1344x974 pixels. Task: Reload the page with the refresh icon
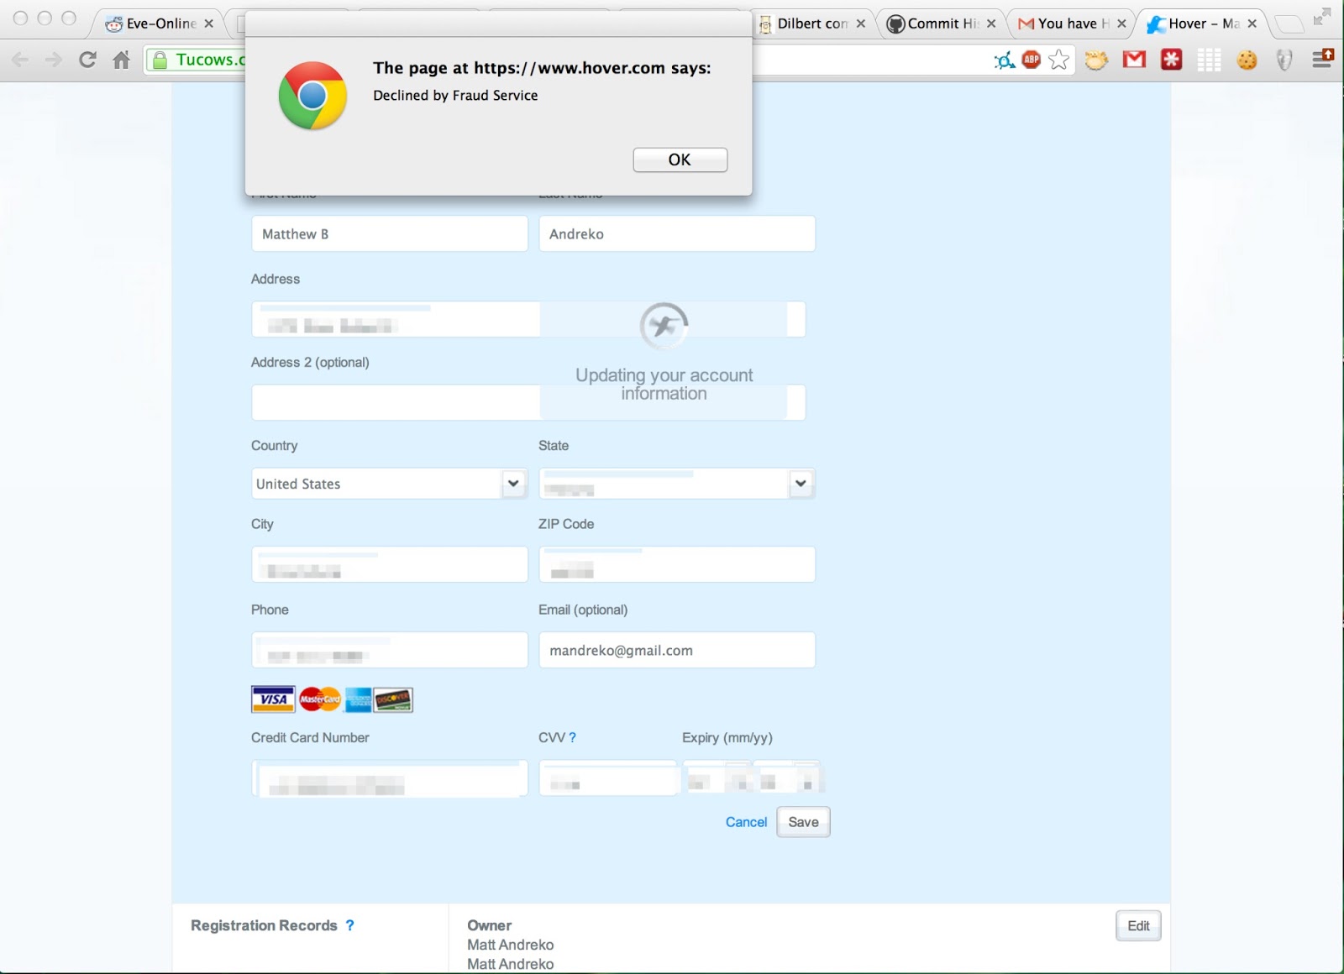[x=87, y=60]
